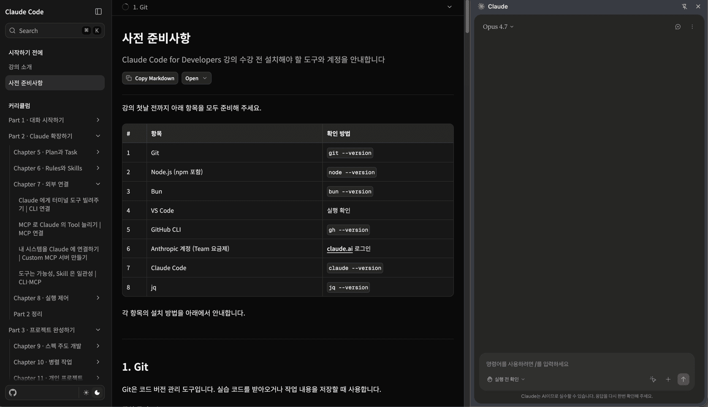Expand the table of contents chevron at top
This screenshot has width=708, height=407.
click(x=450, y=7)
